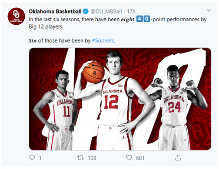Image resolution: width=219 pixels, height=169 pixels.
Task: Open the attached tweet image
Action: click(x=120, y=99)
